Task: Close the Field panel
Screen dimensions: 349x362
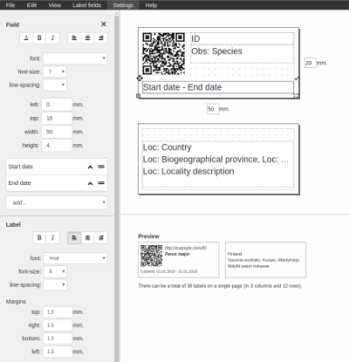Action: tap(103, 24)
